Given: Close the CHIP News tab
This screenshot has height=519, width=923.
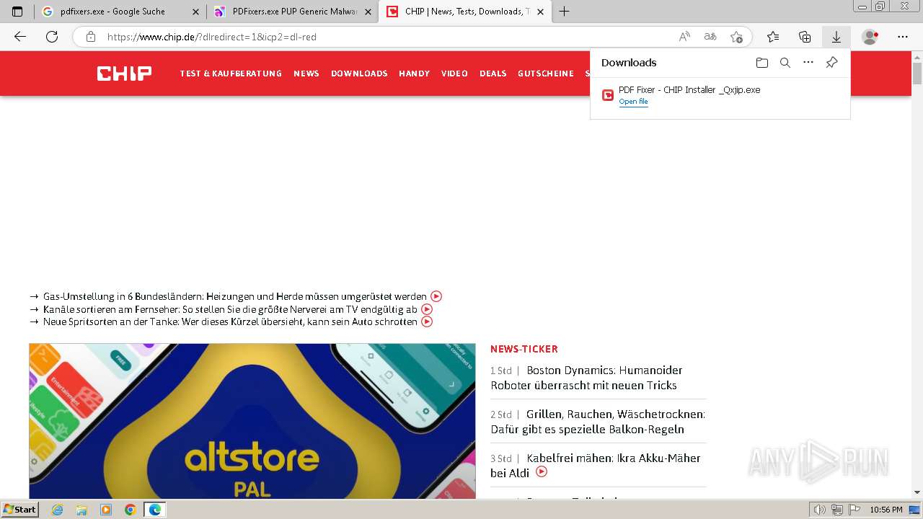Looking at the screenshot, I should point(540,12).
